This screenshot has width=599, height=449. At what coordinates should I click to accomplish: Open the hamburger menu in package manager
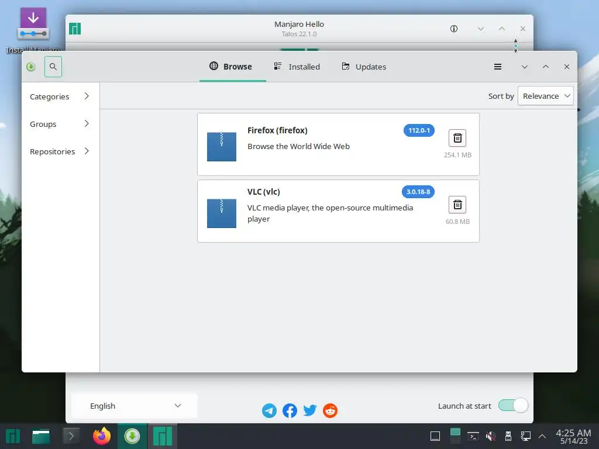(498, 67)
